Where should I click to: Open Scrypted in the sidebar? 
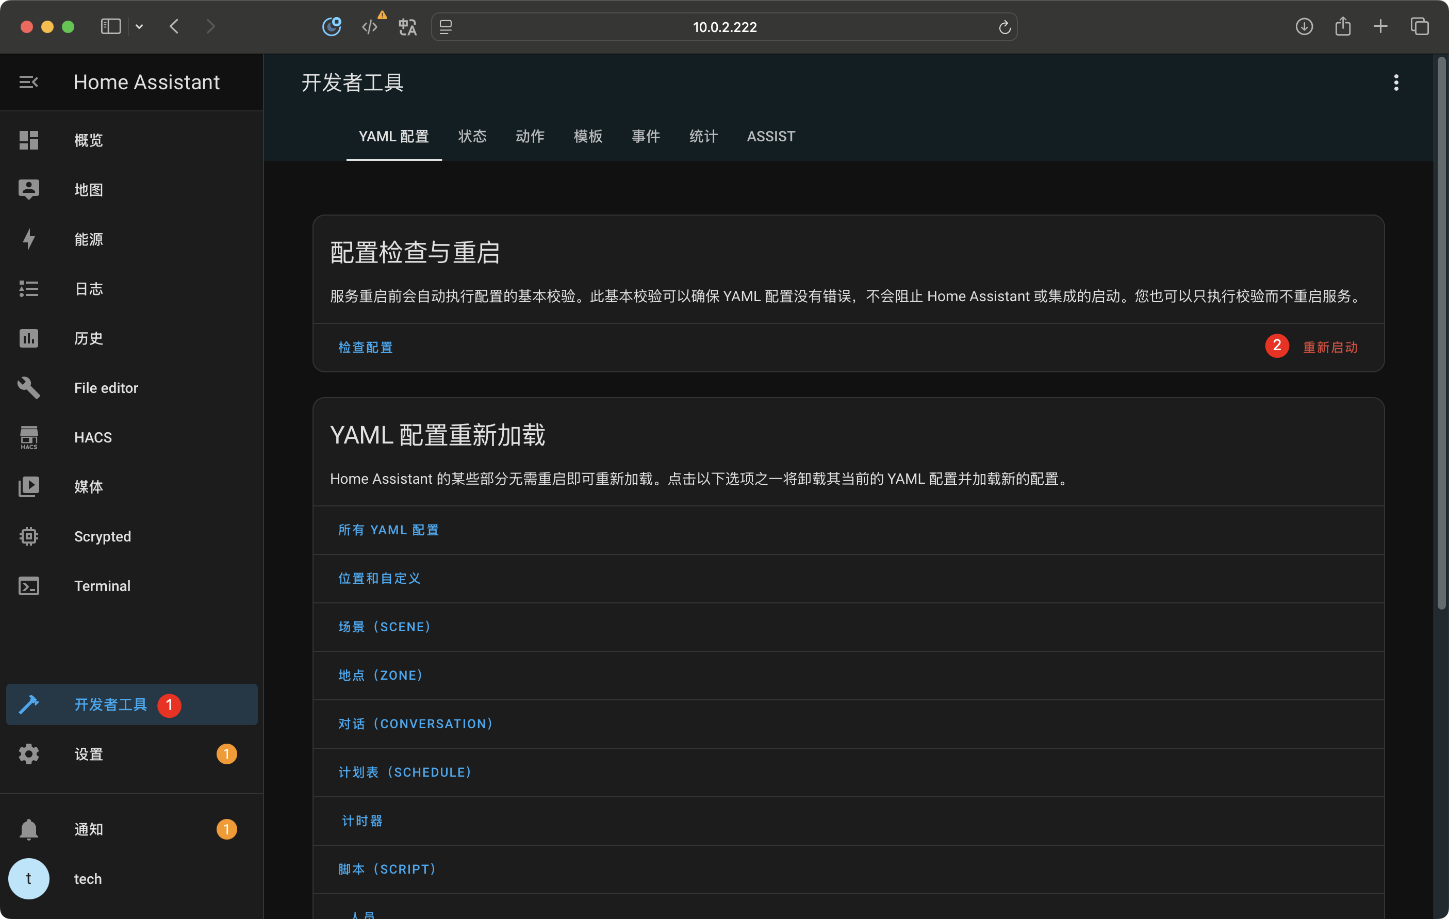pos(132,536)
